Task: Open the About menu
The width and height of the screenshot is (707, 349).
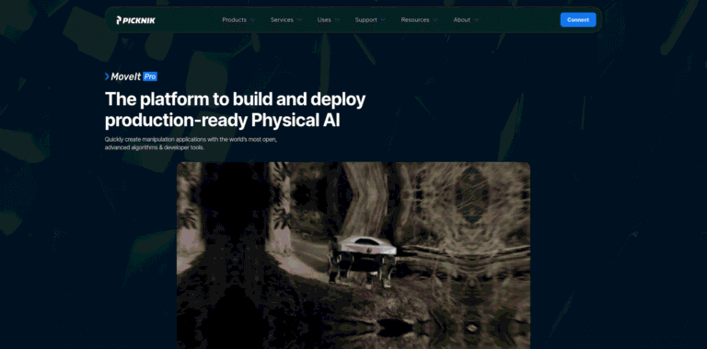Action: pyautogui.click(x=462, y=20)
